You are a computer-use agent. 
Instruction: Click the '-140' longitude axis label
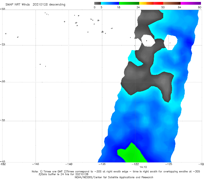pyautogui.click(x=69, y=164)
